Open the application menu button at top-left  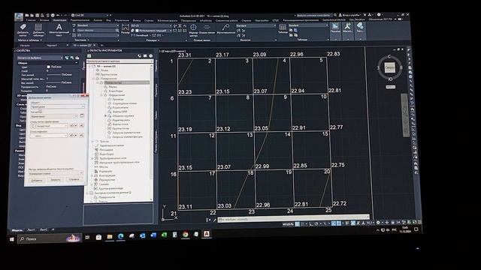(19, 16)
